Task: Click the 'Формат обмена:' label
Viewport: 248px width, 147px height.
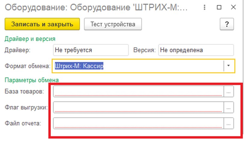Action: point(28,66)
